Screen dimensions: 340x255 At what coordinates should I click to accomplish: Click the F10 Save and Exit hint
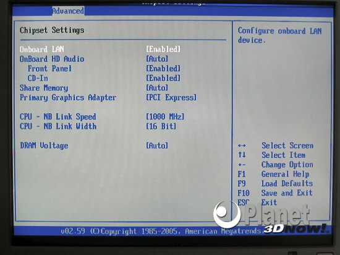click(x=275, y=193)
